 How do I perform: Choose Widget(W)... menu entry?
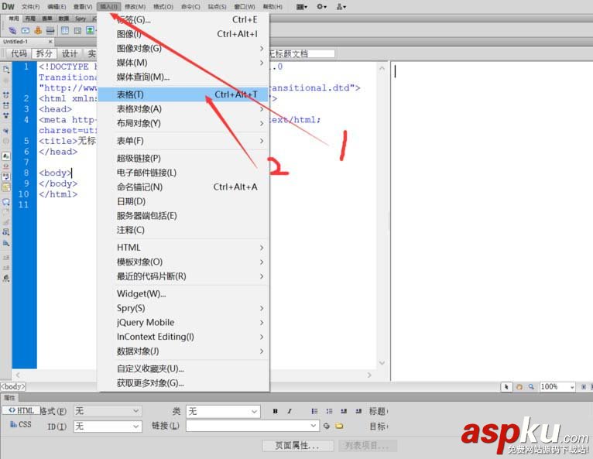pyautogui.click(x=183, y=294)
